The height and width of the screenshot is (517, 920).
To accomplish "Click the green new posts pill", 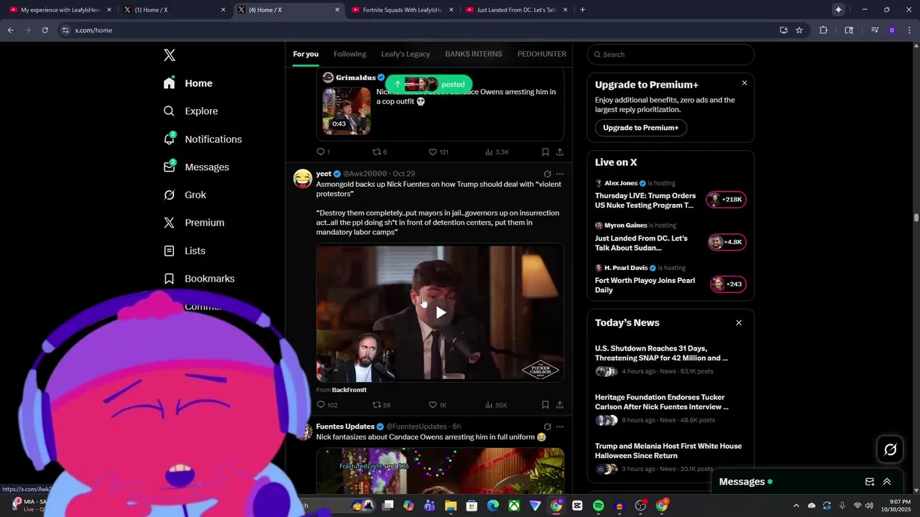I will coord(429,84).
